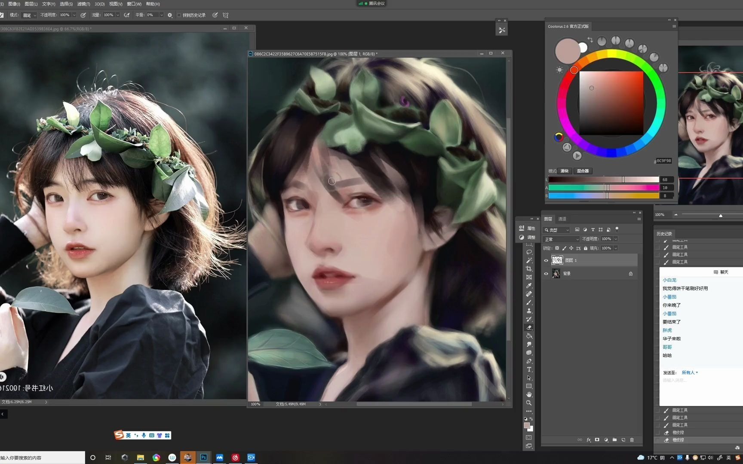Open blend mode 正常 dropdown

coord(561,239)
